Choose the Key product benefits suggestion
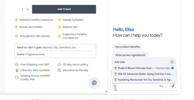The height and width of the screenshot is (100, 194). (127, 47)
